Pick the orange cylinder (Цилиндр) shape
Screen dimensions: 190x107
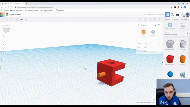click(x=183, y=59)
